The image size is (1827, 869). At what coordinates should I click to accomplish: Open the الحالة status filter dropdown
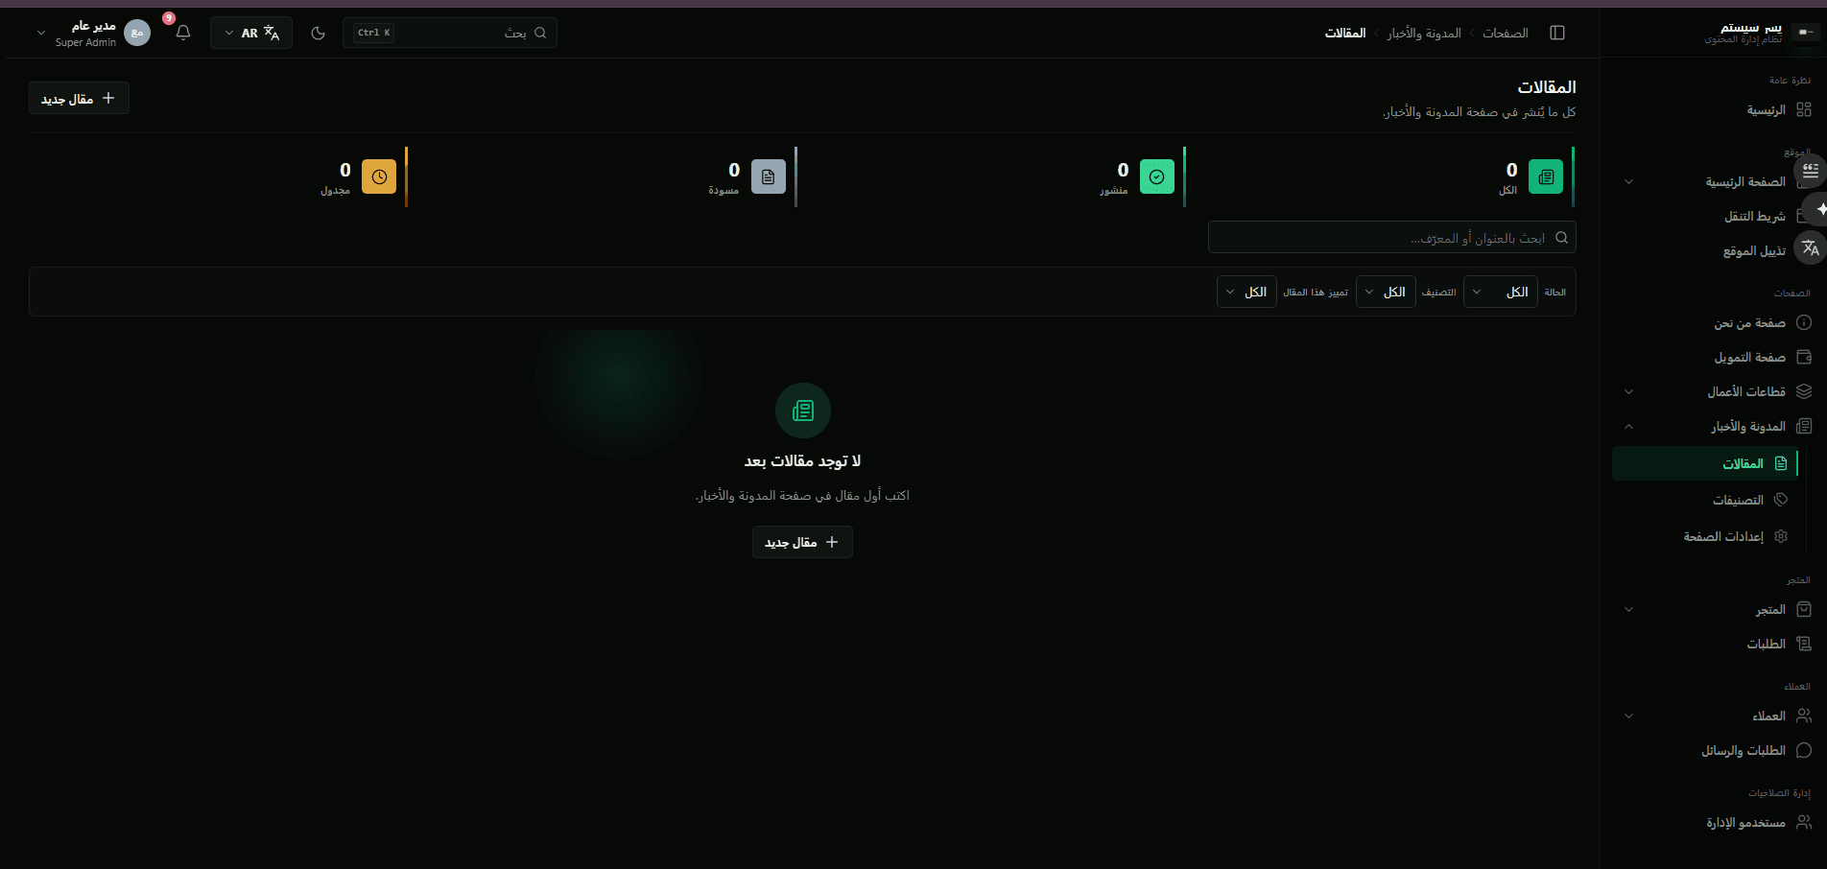click(x=1501, y=292)
